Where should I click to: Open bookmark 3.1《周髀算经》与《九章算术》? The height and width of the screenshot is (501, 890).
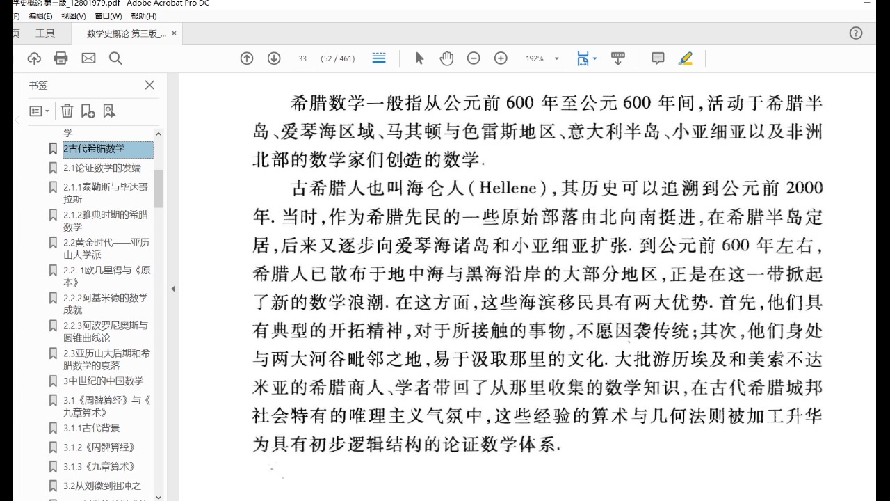point(106,406)
